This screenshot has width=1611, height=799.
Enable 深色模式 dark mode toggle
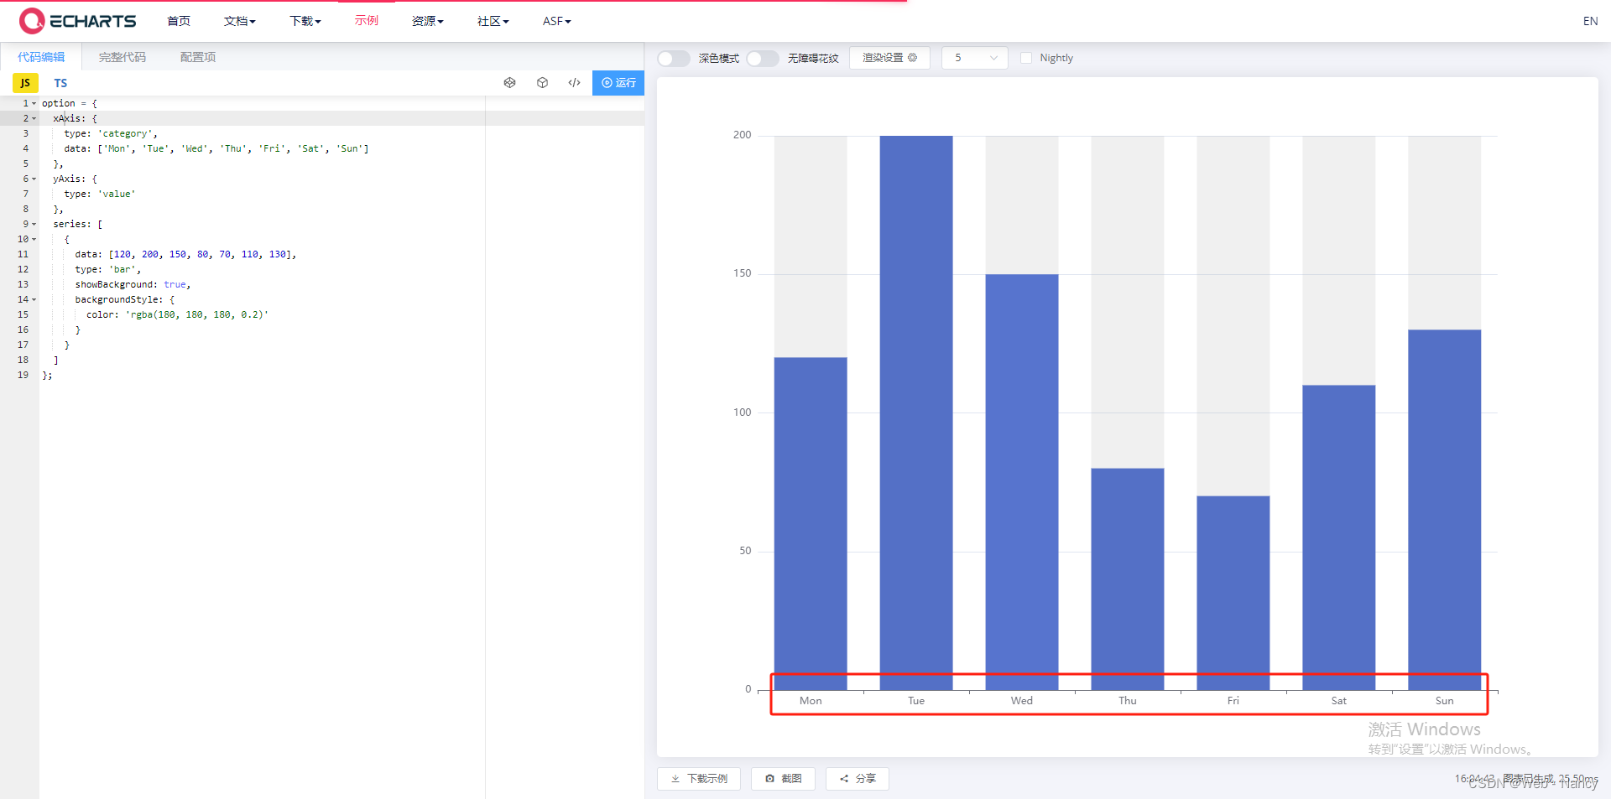[672, 58]
